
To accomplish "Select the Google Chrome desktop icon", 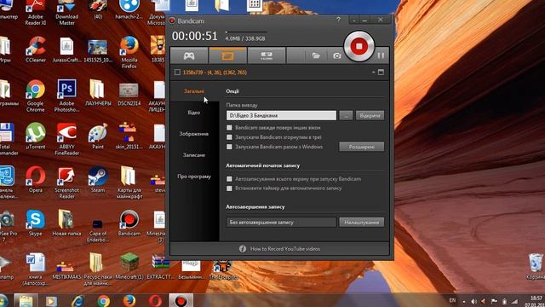I will coord(36,96).
